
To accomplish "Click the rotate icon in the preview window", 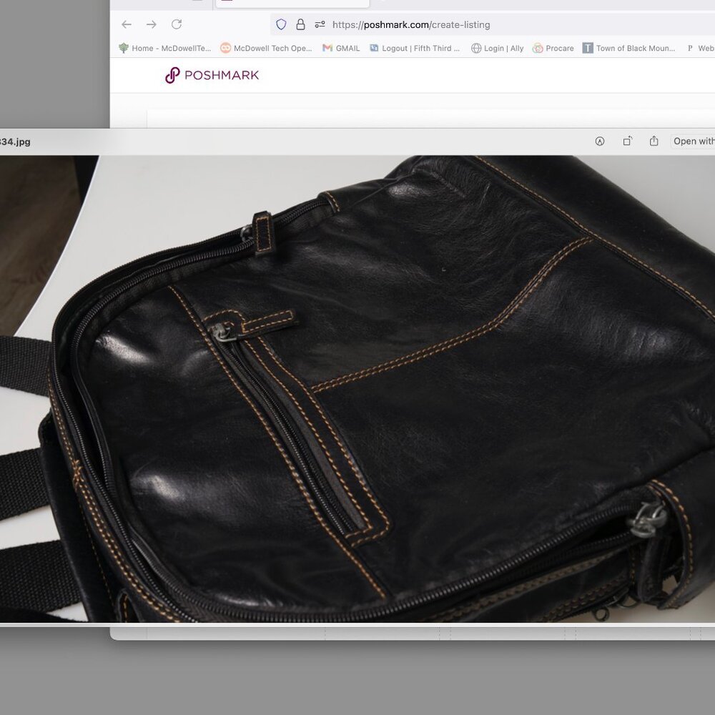I will pos(627,141).
